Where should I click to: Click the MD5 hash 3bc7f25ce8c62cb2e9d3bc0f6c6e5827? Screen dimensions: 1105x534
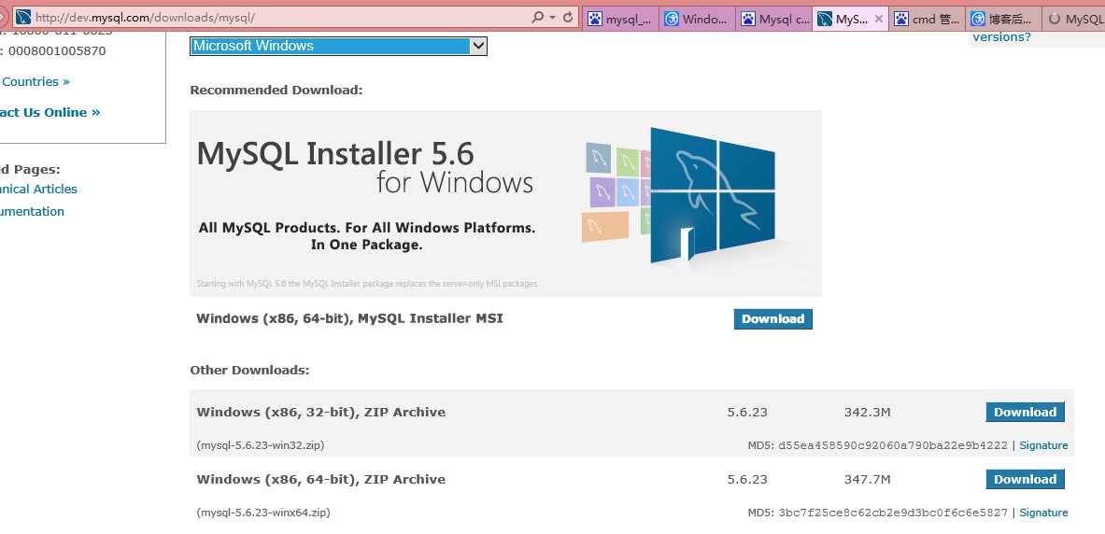point(893,513)
